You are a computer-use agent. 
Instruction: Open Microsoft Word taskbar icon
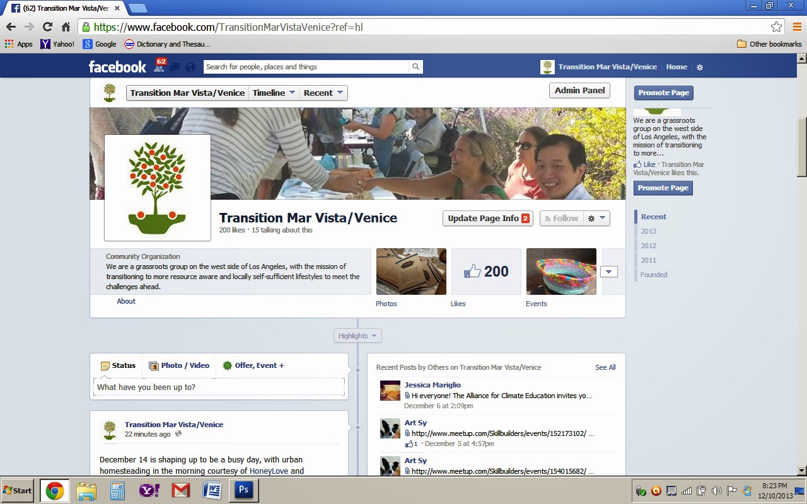click(212, 491)
